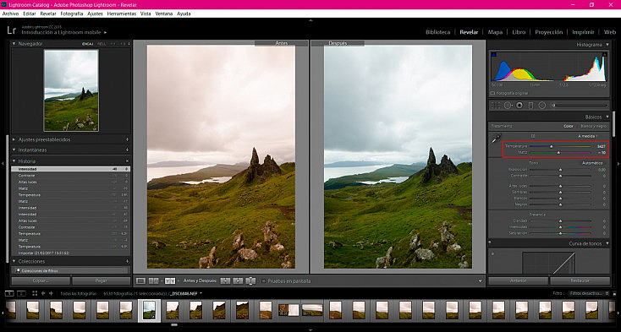621x332 pixels.
Task: Copy after settings to before
Action: [238, 281]
